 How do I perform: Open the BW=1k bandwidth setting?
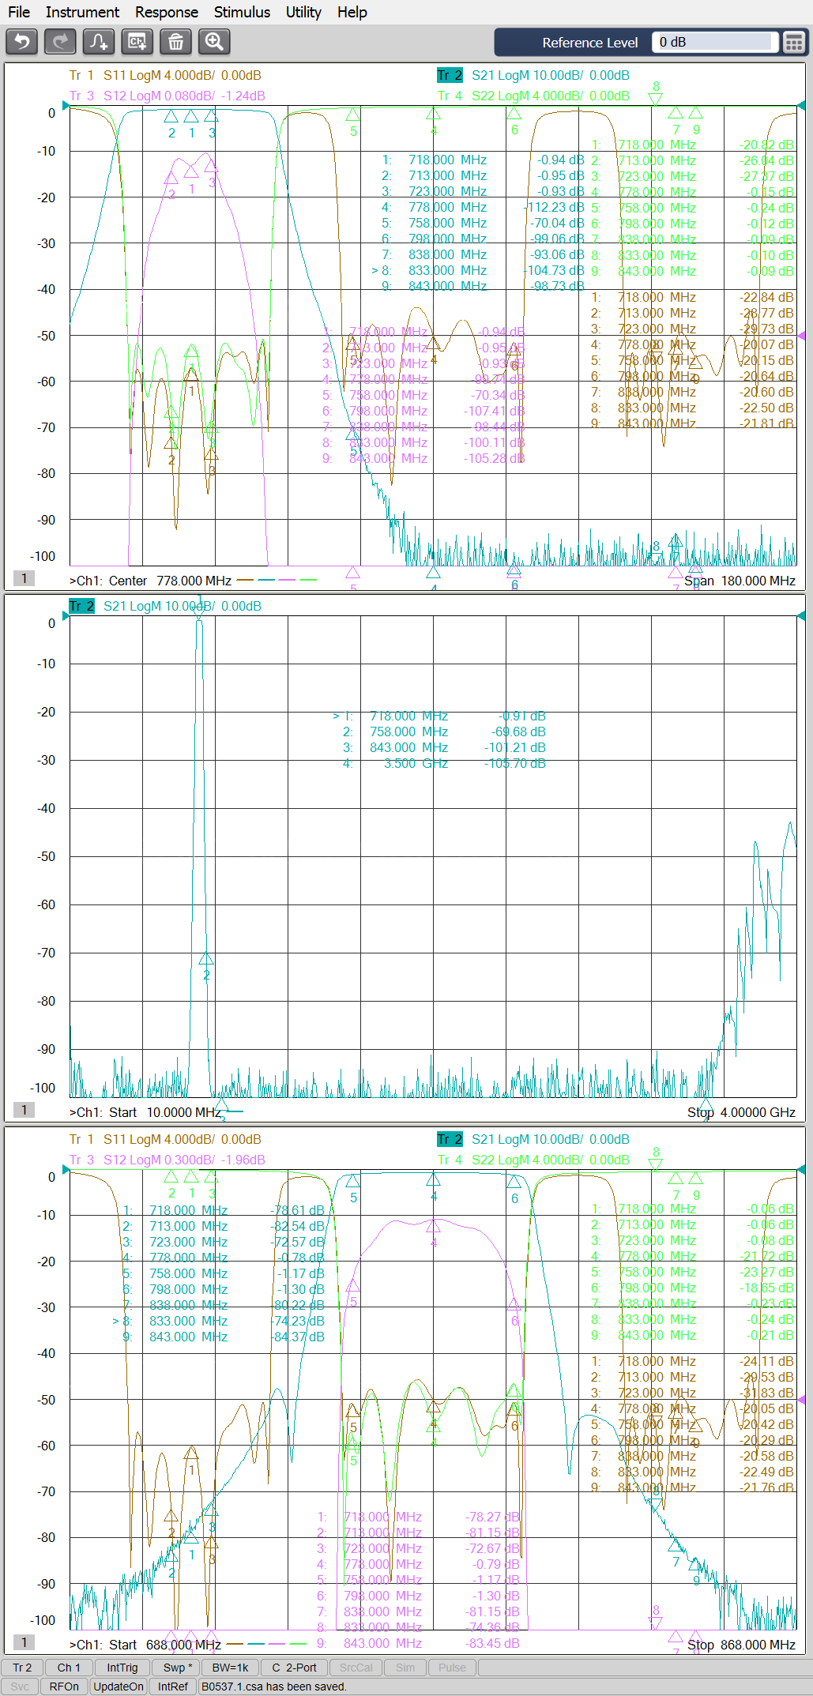(x=231, y=1668)
